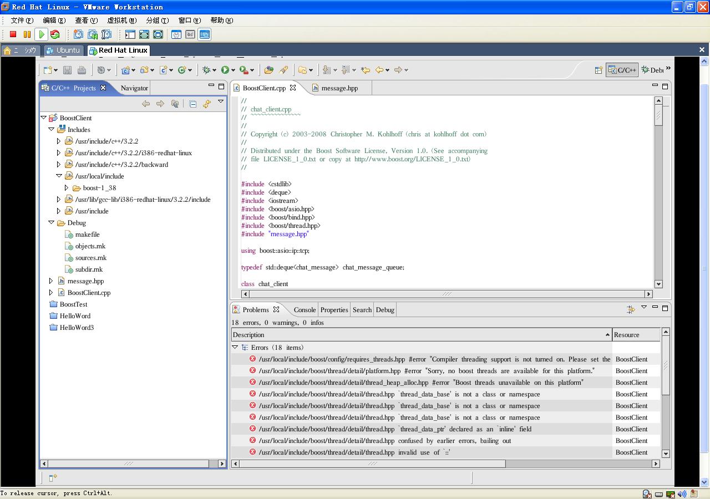Run the program with the green Run icon
Screen dimensions: 710x499
[225, 70]
